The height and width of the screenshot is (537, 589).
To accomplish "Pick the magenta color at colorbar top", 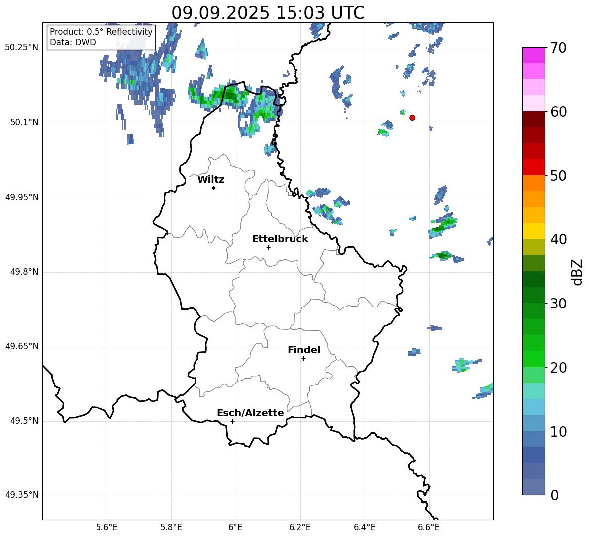I will click(533, 55).
